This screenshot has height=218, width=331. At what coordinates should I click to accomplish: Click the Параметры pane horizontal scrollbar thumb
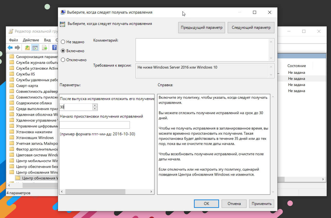tap(95, 192)
